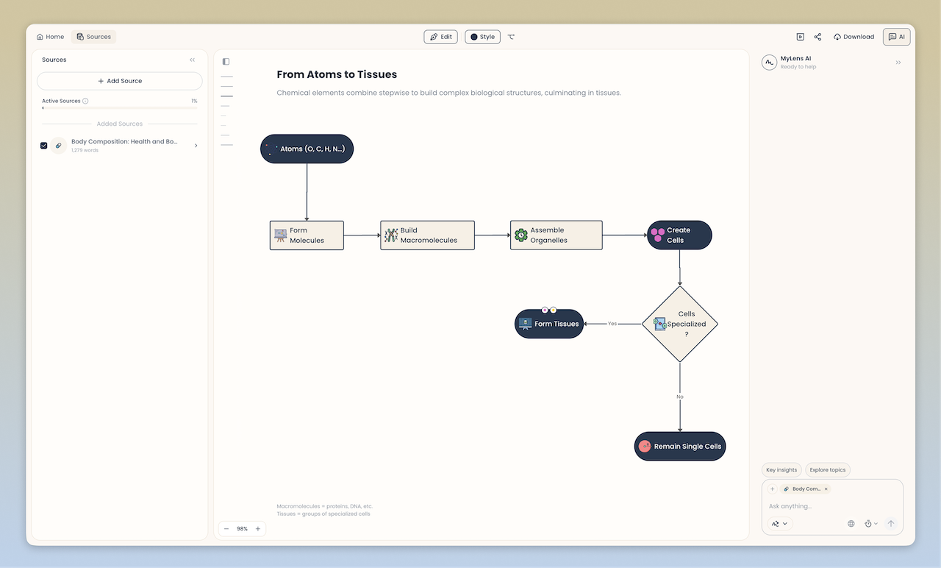
Task: Select the filter funnel icon beside Style
Action: [x=511, y=36]
